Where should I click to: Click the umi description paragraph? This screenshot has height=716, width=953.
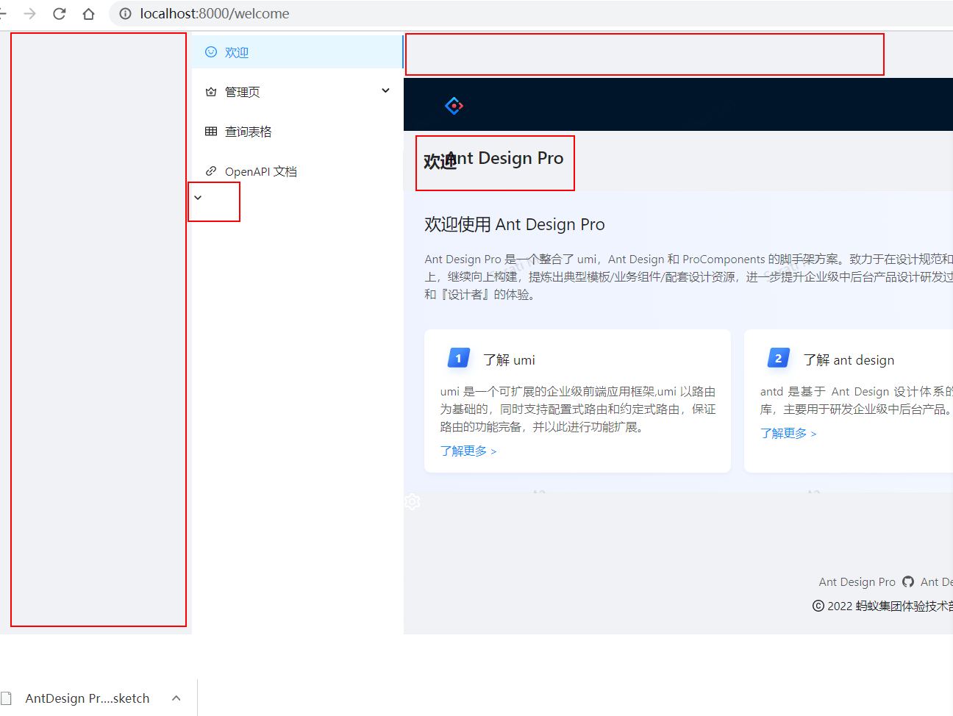578,409
